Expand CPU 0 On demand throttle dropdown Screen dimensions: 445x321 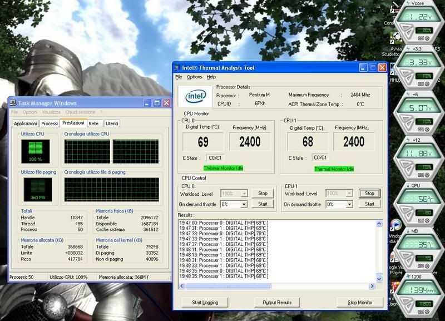click(x=244, y=204)
